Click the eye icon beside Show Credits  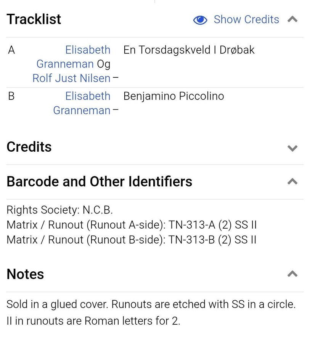click(200, 20)
